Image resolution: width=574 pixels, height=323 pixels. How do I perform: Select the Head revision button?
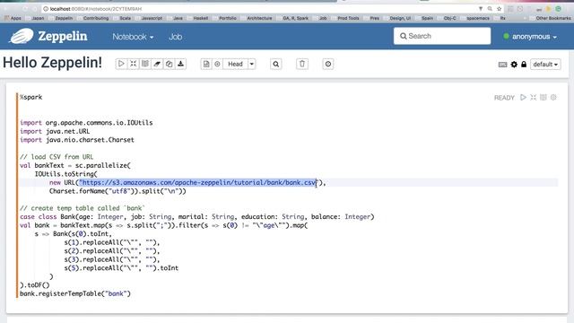(x=235, y=64)
